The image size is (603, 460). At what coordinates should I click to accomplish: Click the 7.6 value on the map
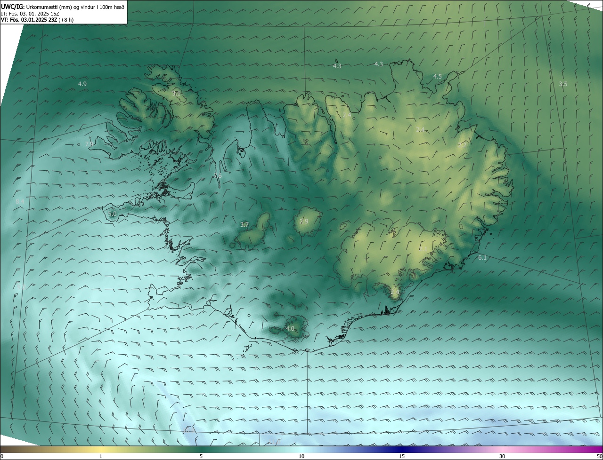pyautogui.click(x=218, y=176)
